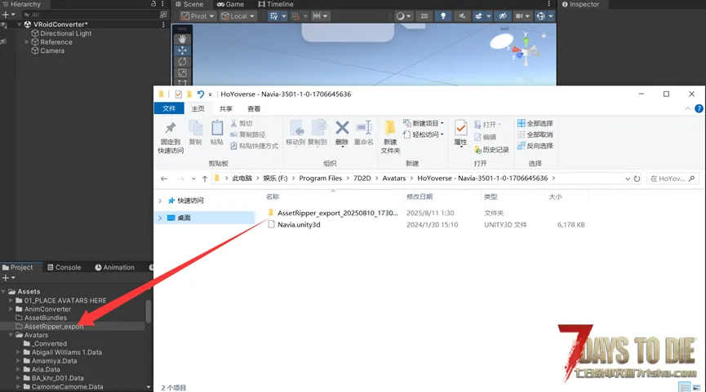The height and width of the screenshot is (392, 706).
Task: Toggle the Hierarchy panel lock icon
Action: click(x=153, y=3)
